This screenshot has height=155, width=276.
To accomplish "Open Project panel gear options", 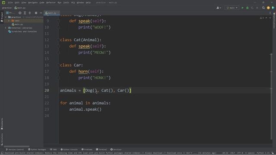I will [36, 13].
